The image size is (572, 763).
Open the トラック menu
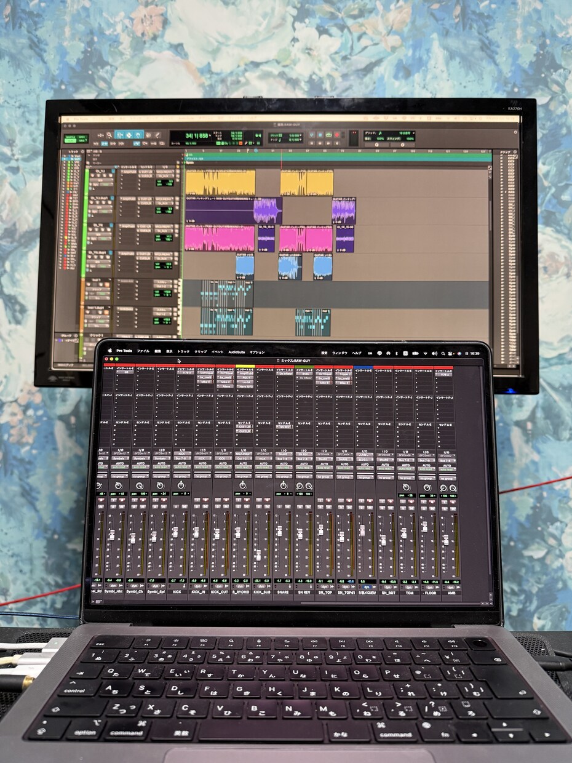pyautogui.click(x=183, y=351)
